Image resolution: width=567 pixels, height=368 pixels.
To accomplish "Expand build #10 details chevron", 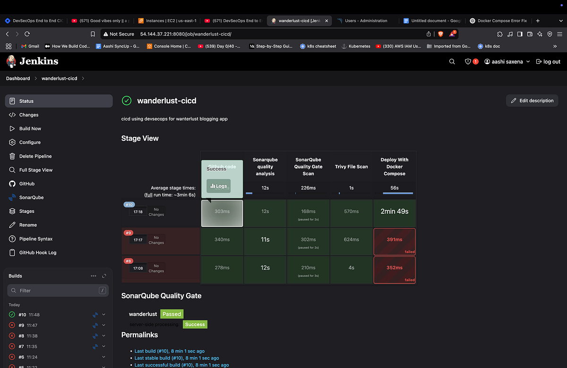I will click(103, 314).
